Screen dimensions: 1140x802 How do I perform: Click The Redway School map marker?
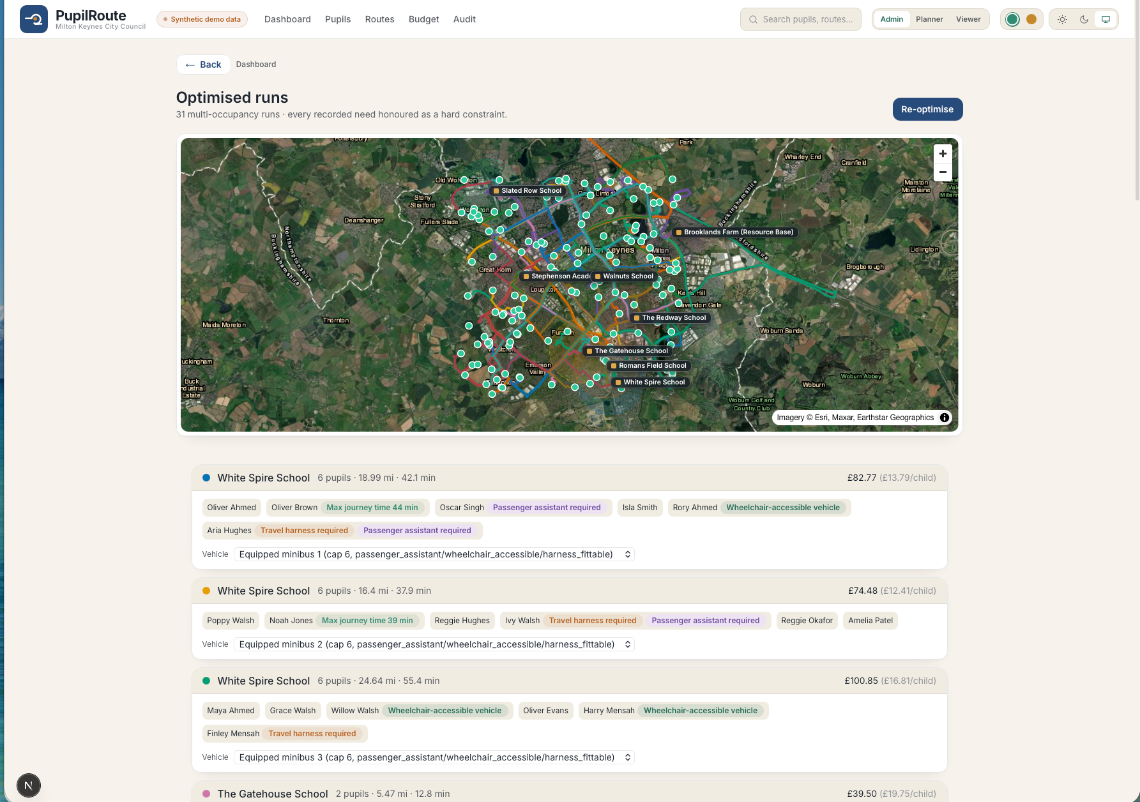[670, 318]
